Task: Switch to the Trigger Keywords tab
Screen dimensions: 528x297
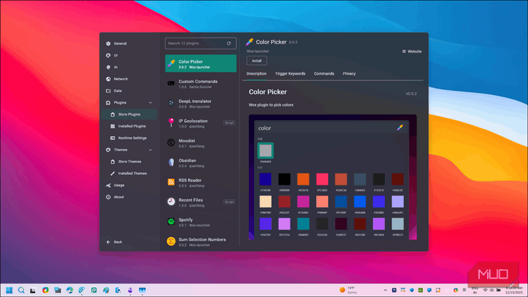Action: (290, 74)
